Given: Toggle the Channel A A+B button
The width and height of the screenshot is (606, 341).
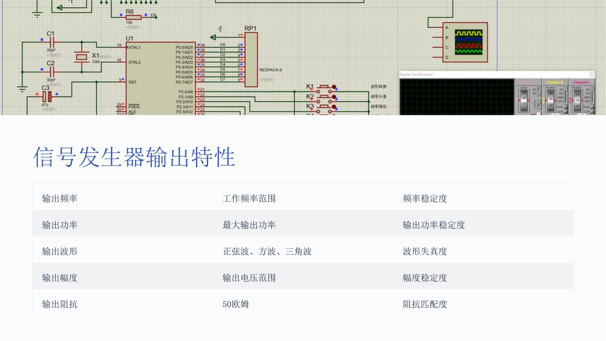Looking at the screenshot, I should pos(566,112).
